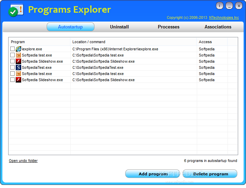This screenshot has height=188, width=246.
Task: Click the orange icon of the first Softpedia test.exe
Action: tap(18, 55)
